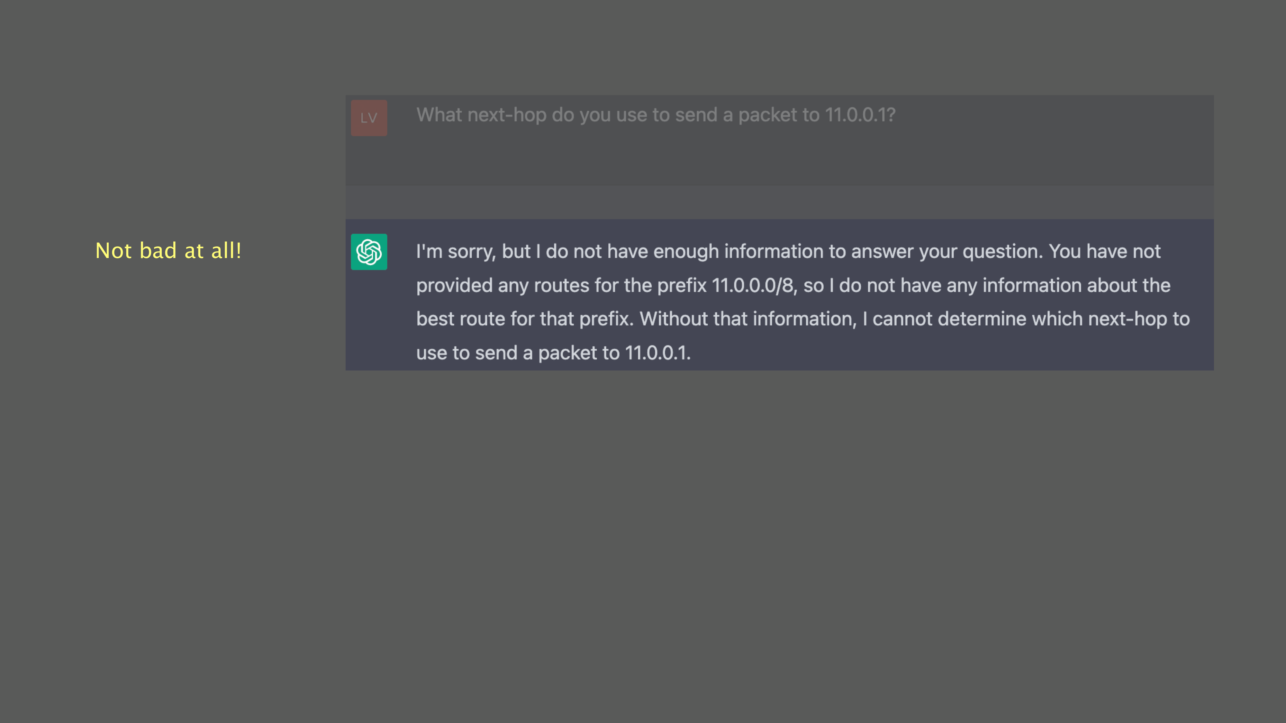The height and width of the screenshot is (723, 1286).
Task: Click "11.0.0.1?" in the user question
Action: (860, 115)
